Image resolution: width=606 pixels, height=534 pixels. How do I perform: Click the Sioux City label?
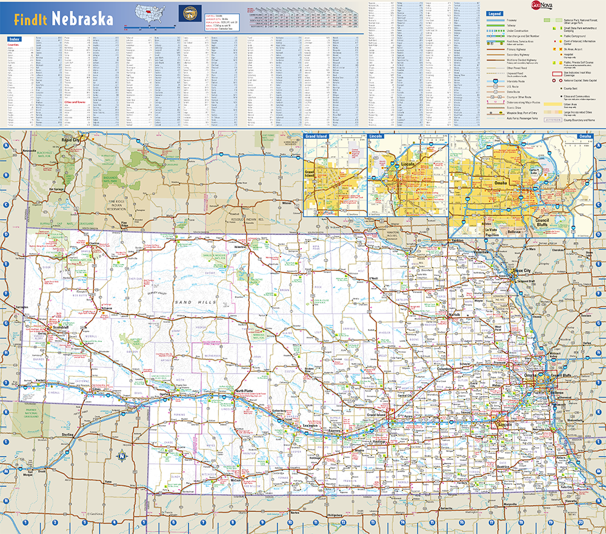(521, 270)
